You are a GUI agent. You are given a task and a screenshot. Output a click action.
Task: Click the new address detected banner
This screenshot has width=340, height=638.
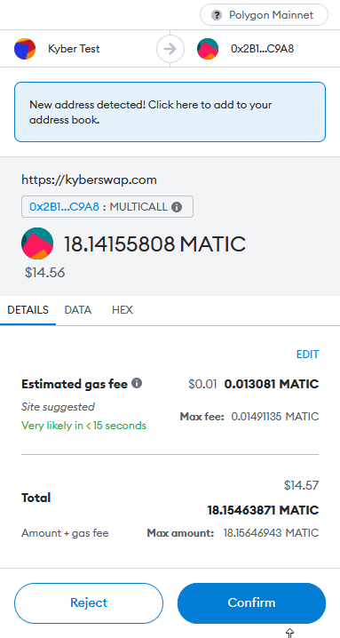click(x=170, y=112)
